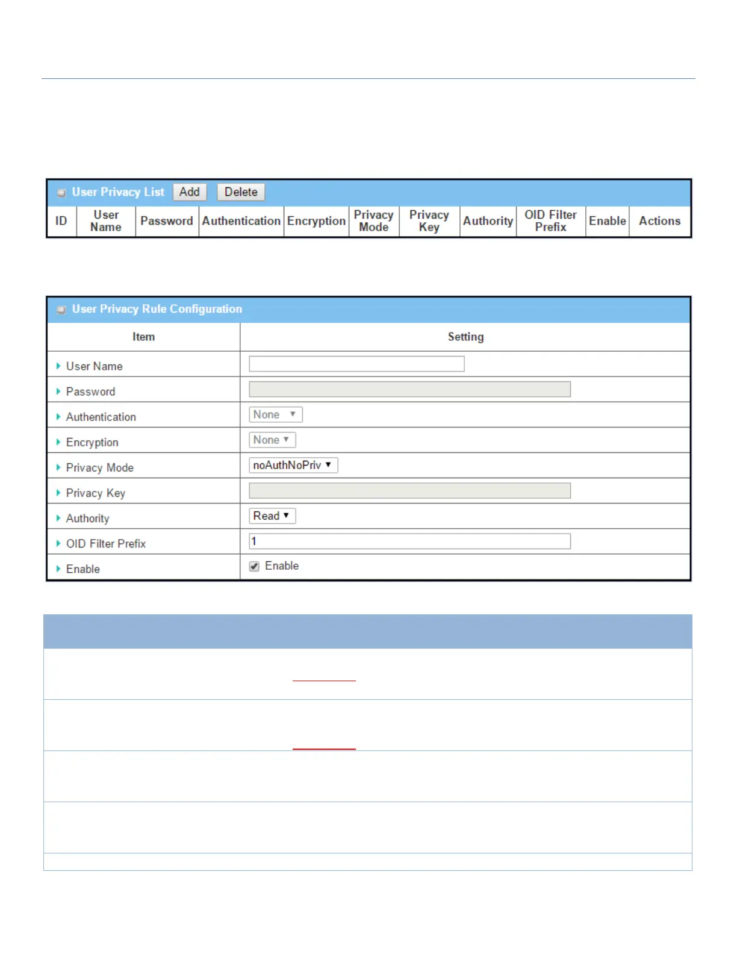Image resolution: width=737 pixels, height=954 pixels.
Task: Click the arrow icon beside Enable row
Action: [x=58, y=568]
